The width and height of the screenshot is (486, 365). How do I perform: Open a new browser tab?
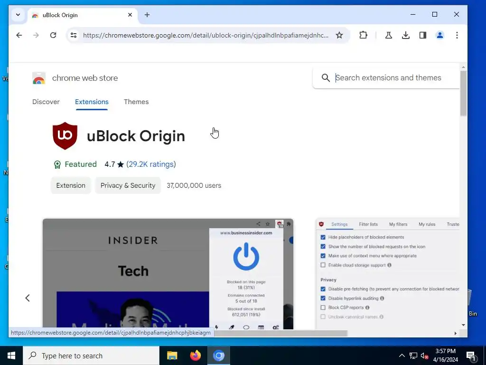[x=147, y=15]
